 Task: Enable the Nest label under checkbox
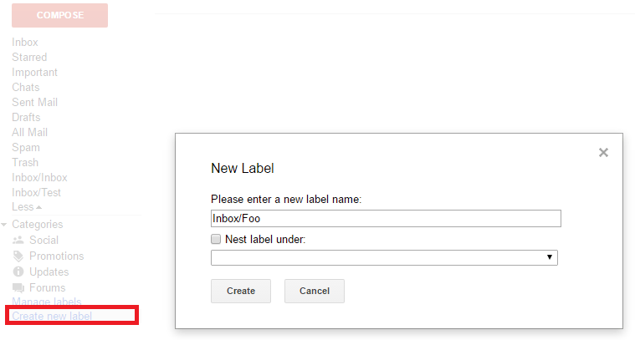[x=216, y=239]
